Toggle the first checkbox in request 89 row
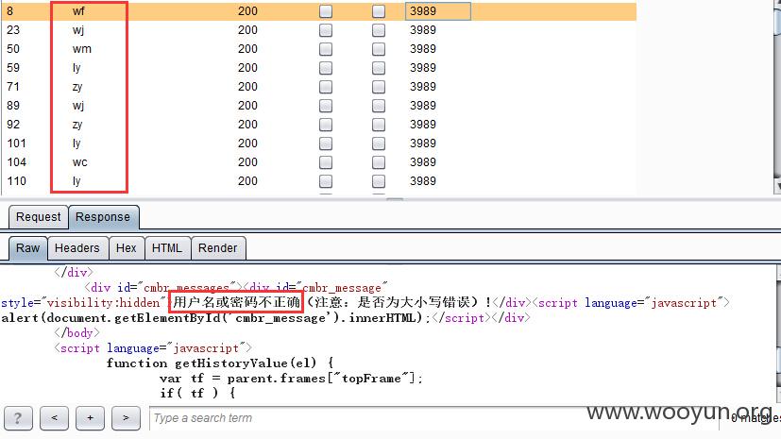The image size is (781, 439). click(326, 106)
